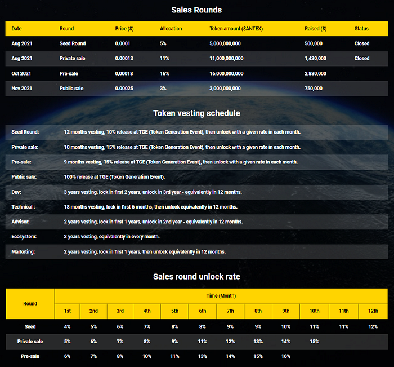
Task: Click Closed status in Private sale row
Action: click(362, 59)
